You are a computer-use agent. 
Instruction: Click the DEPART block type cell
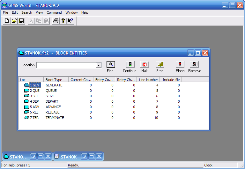52,101
